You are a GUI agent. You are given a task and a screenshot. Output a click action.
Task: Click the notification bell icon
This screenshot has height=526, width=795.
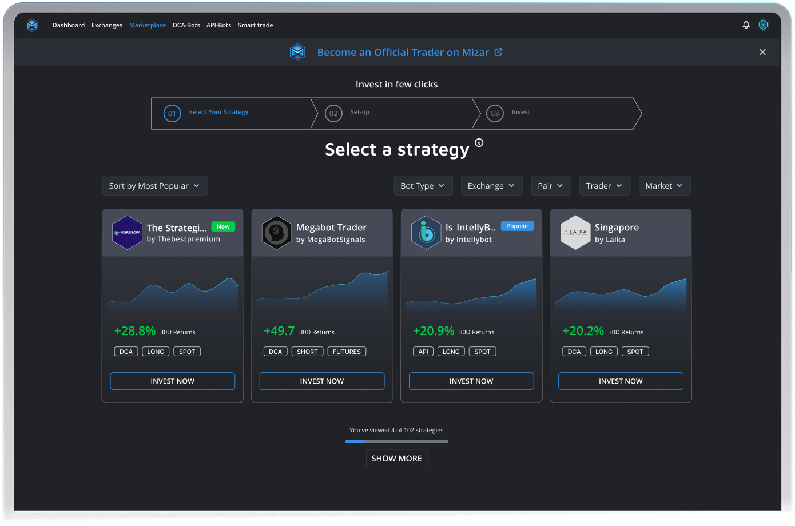[746, 25]
